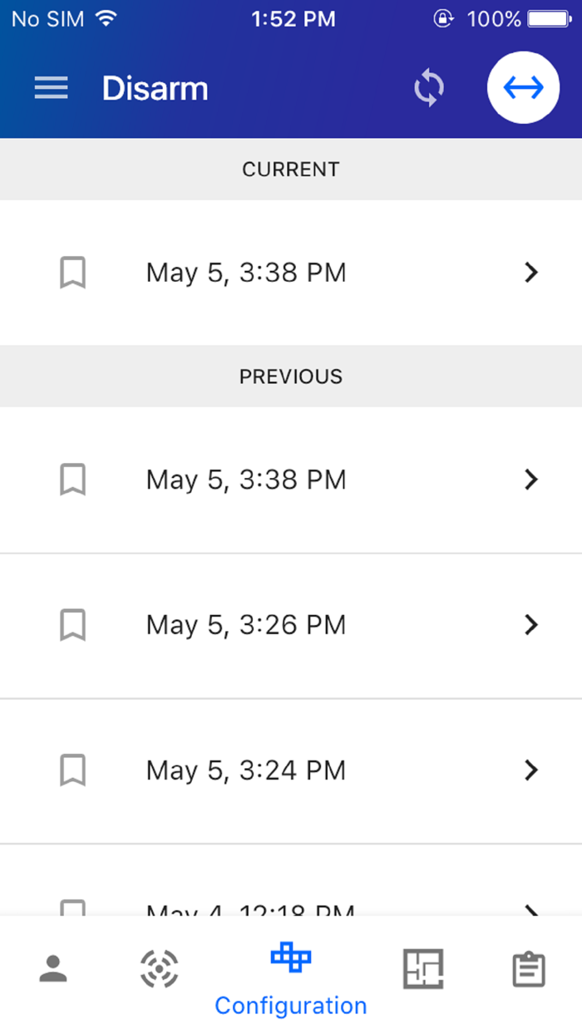This screenshot has width=582, height=1034.
Task: Bookmark the current May 5, 3:38 PM entry
Action: click(x=73, y=273)
